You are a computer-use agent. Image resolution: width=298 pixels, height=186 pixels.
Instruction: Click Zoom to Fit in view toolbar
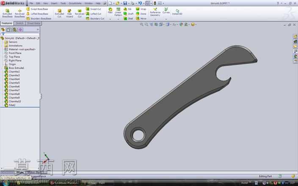coord(141,25)
